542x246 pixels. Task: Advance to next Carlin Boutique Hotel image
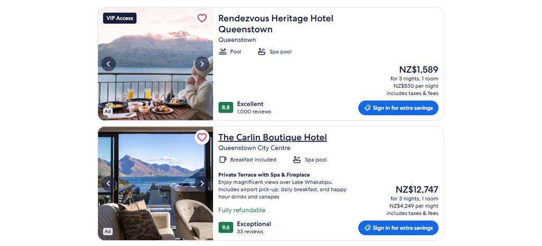point(202,183)
